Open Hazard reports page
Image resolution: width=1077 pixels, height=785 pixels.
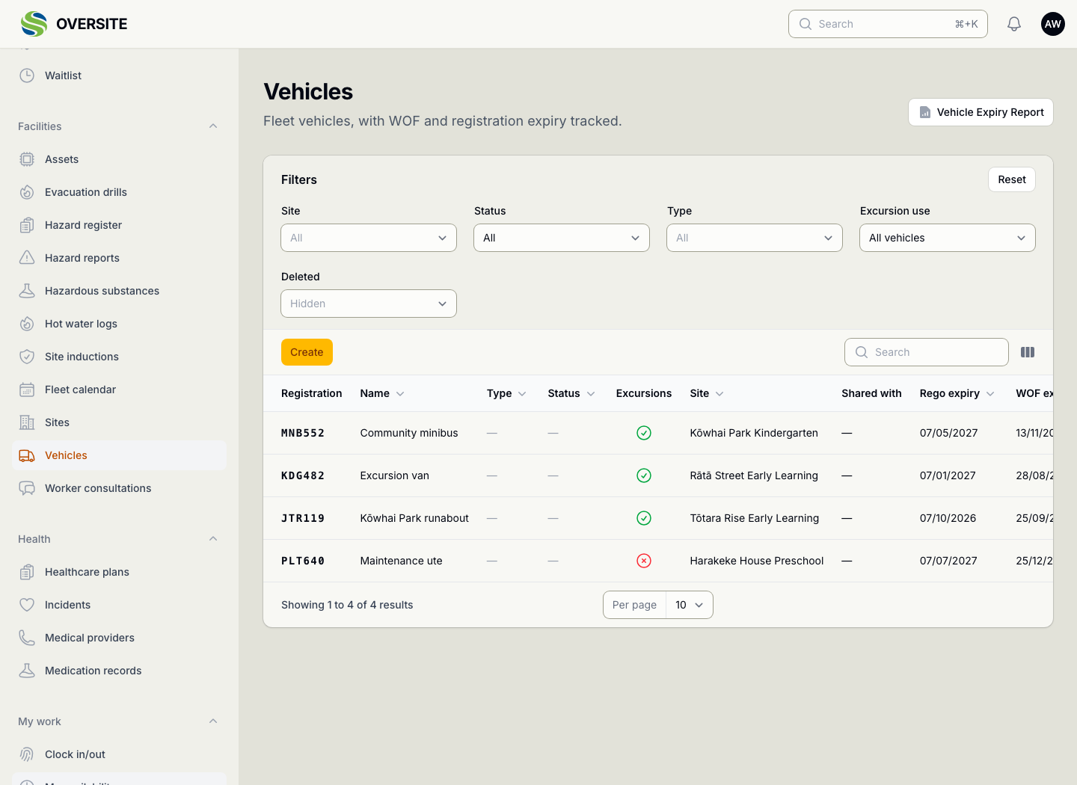click(119, 258)
